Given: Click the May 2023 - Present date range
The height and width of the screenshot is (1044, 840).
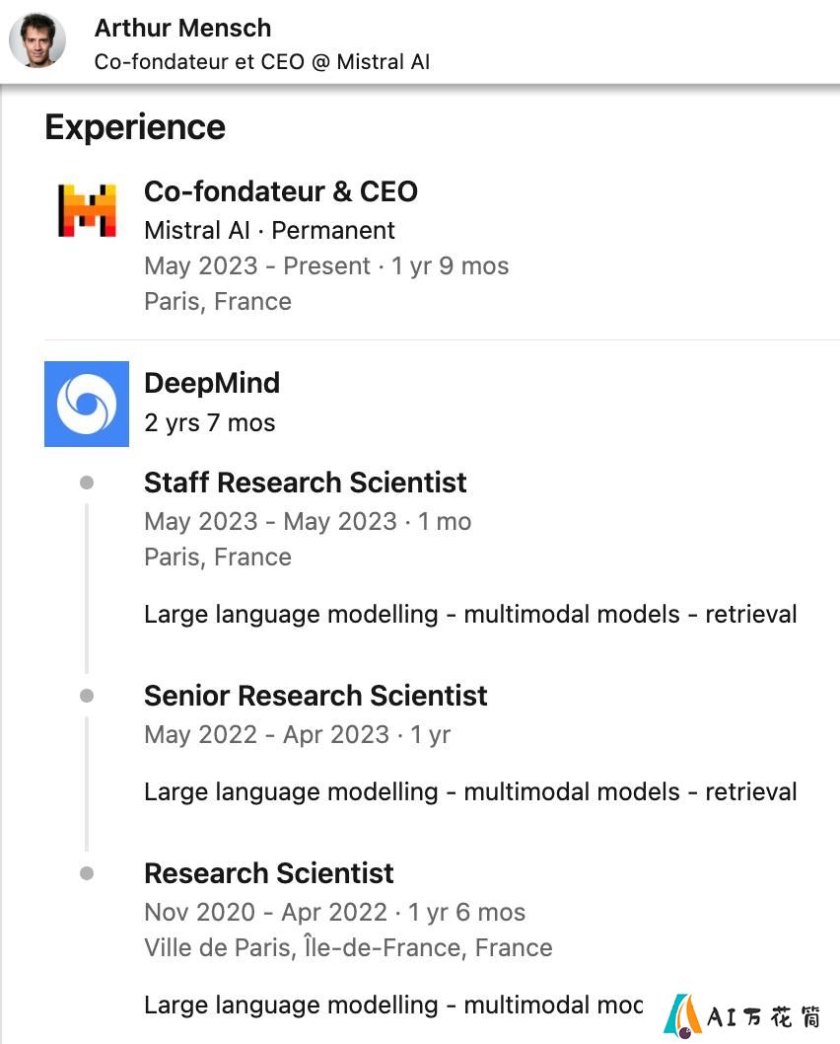Looking at the screenshot, I should [257, 266].
